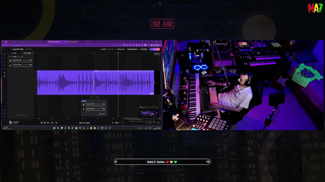
Task: Dislike the first Extend clip in the sidebar
Action: pyautogui.click(x=26, y=60)
